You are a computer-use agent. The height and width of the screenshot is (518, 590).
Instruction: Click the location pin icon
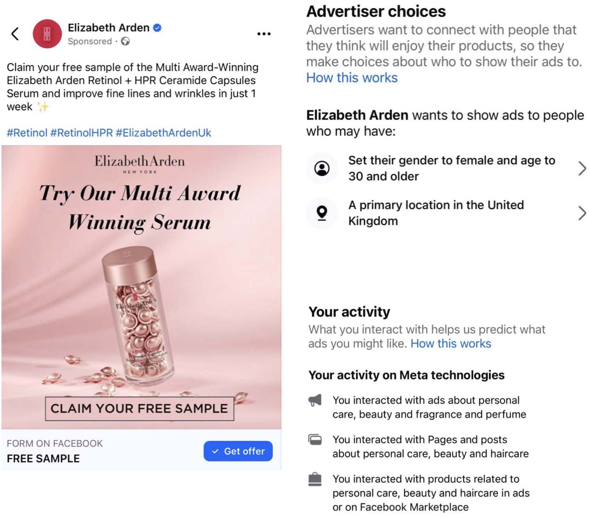322,213
